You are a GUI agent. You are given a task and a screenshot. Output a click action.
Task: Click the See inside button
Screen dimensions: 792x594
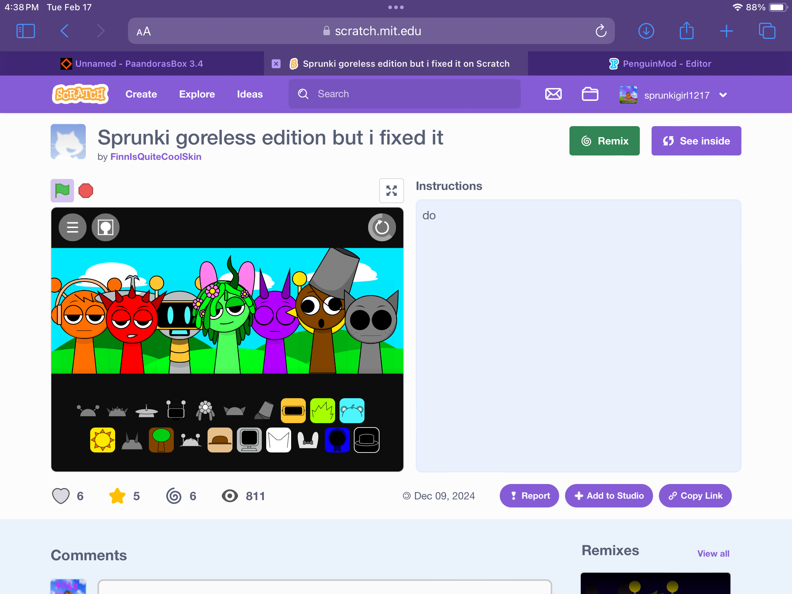coord(696,141)
